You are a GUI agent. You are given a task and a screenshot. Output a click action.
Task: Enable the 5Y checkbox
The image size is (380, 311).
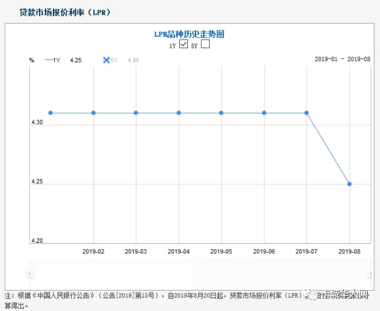tap(205, 44)
